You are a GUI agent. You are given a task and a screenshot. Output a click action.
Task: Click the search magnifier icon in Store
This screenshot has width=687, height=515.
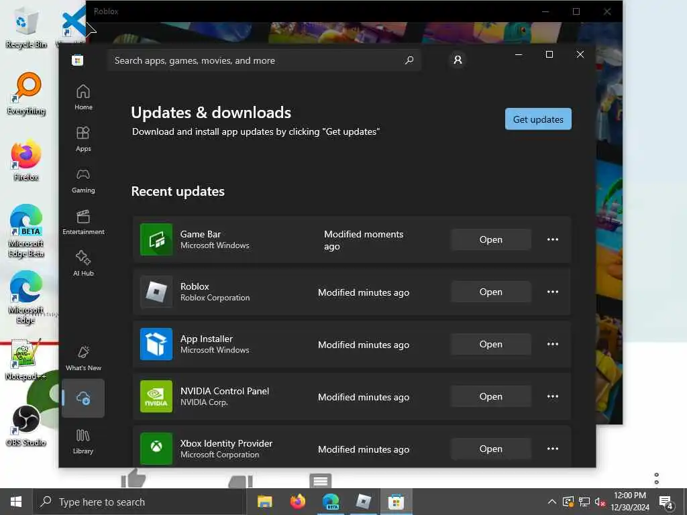[x=409, y=60]
